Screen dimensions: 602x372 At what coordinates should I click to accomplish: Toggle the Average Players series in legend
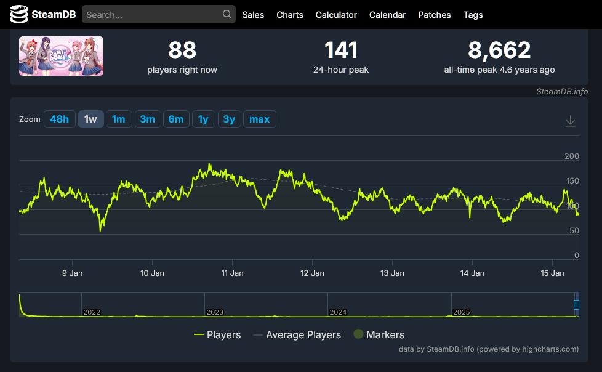point(297,334)
